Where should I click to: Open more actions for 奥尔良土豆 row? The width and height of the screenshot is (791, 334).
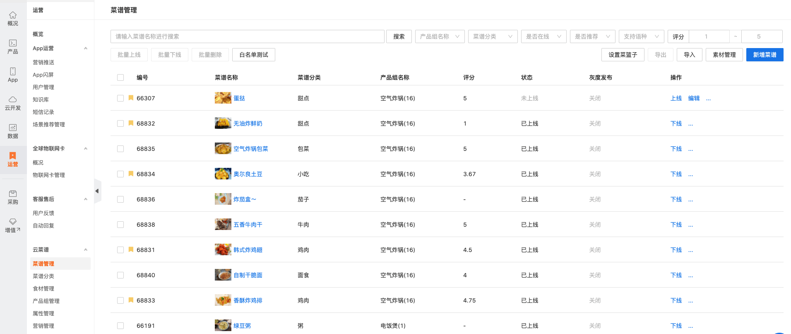(690, 174)
